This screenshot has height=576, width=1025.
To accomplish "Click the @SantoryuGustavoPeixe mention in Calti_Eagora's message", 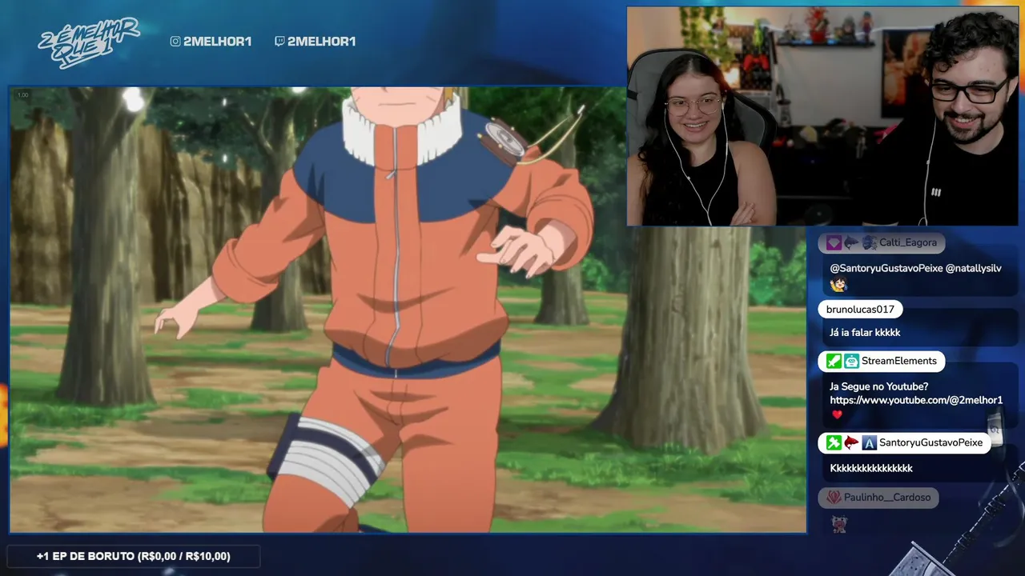I will click(x=886, y=268).
